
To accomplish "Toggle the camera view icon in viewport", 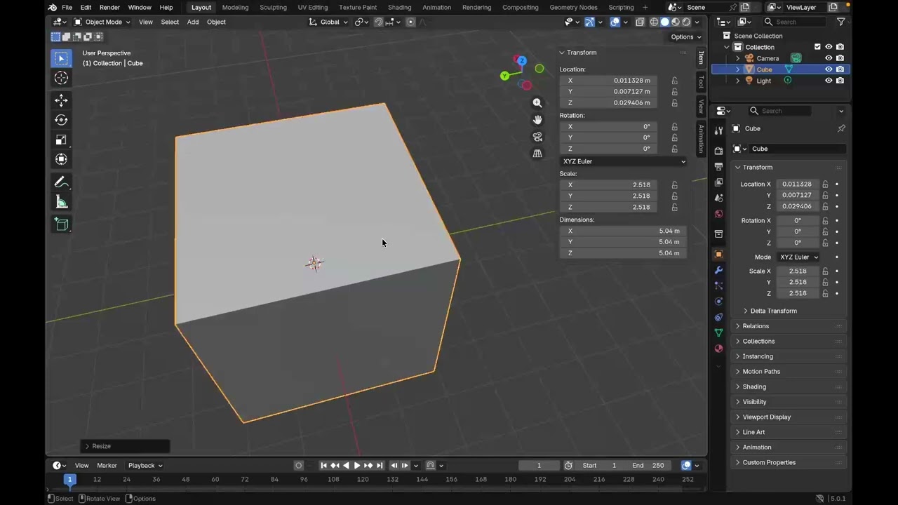I will [x=537, y=137].
